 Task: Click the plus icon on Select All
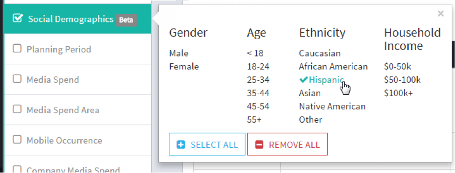click(x=181, y=145)
